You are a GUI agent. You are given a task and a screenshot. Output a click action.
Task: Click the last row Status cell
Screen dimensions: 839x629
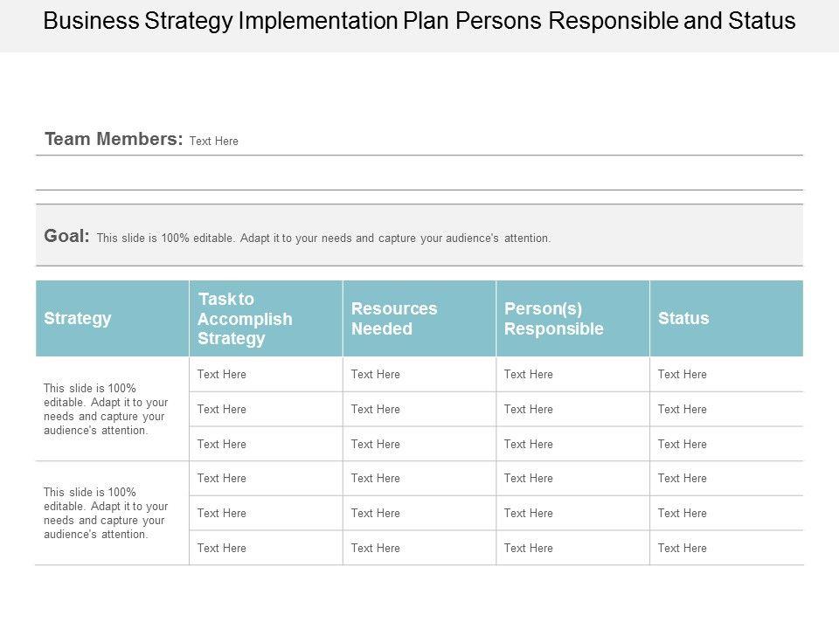[x=683, y=548]
